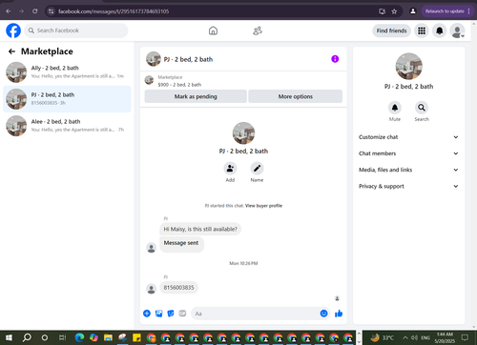This screenshot has width=477, height=345.
Task: Expand Customize chat section
Action: [x=408, y=137]
